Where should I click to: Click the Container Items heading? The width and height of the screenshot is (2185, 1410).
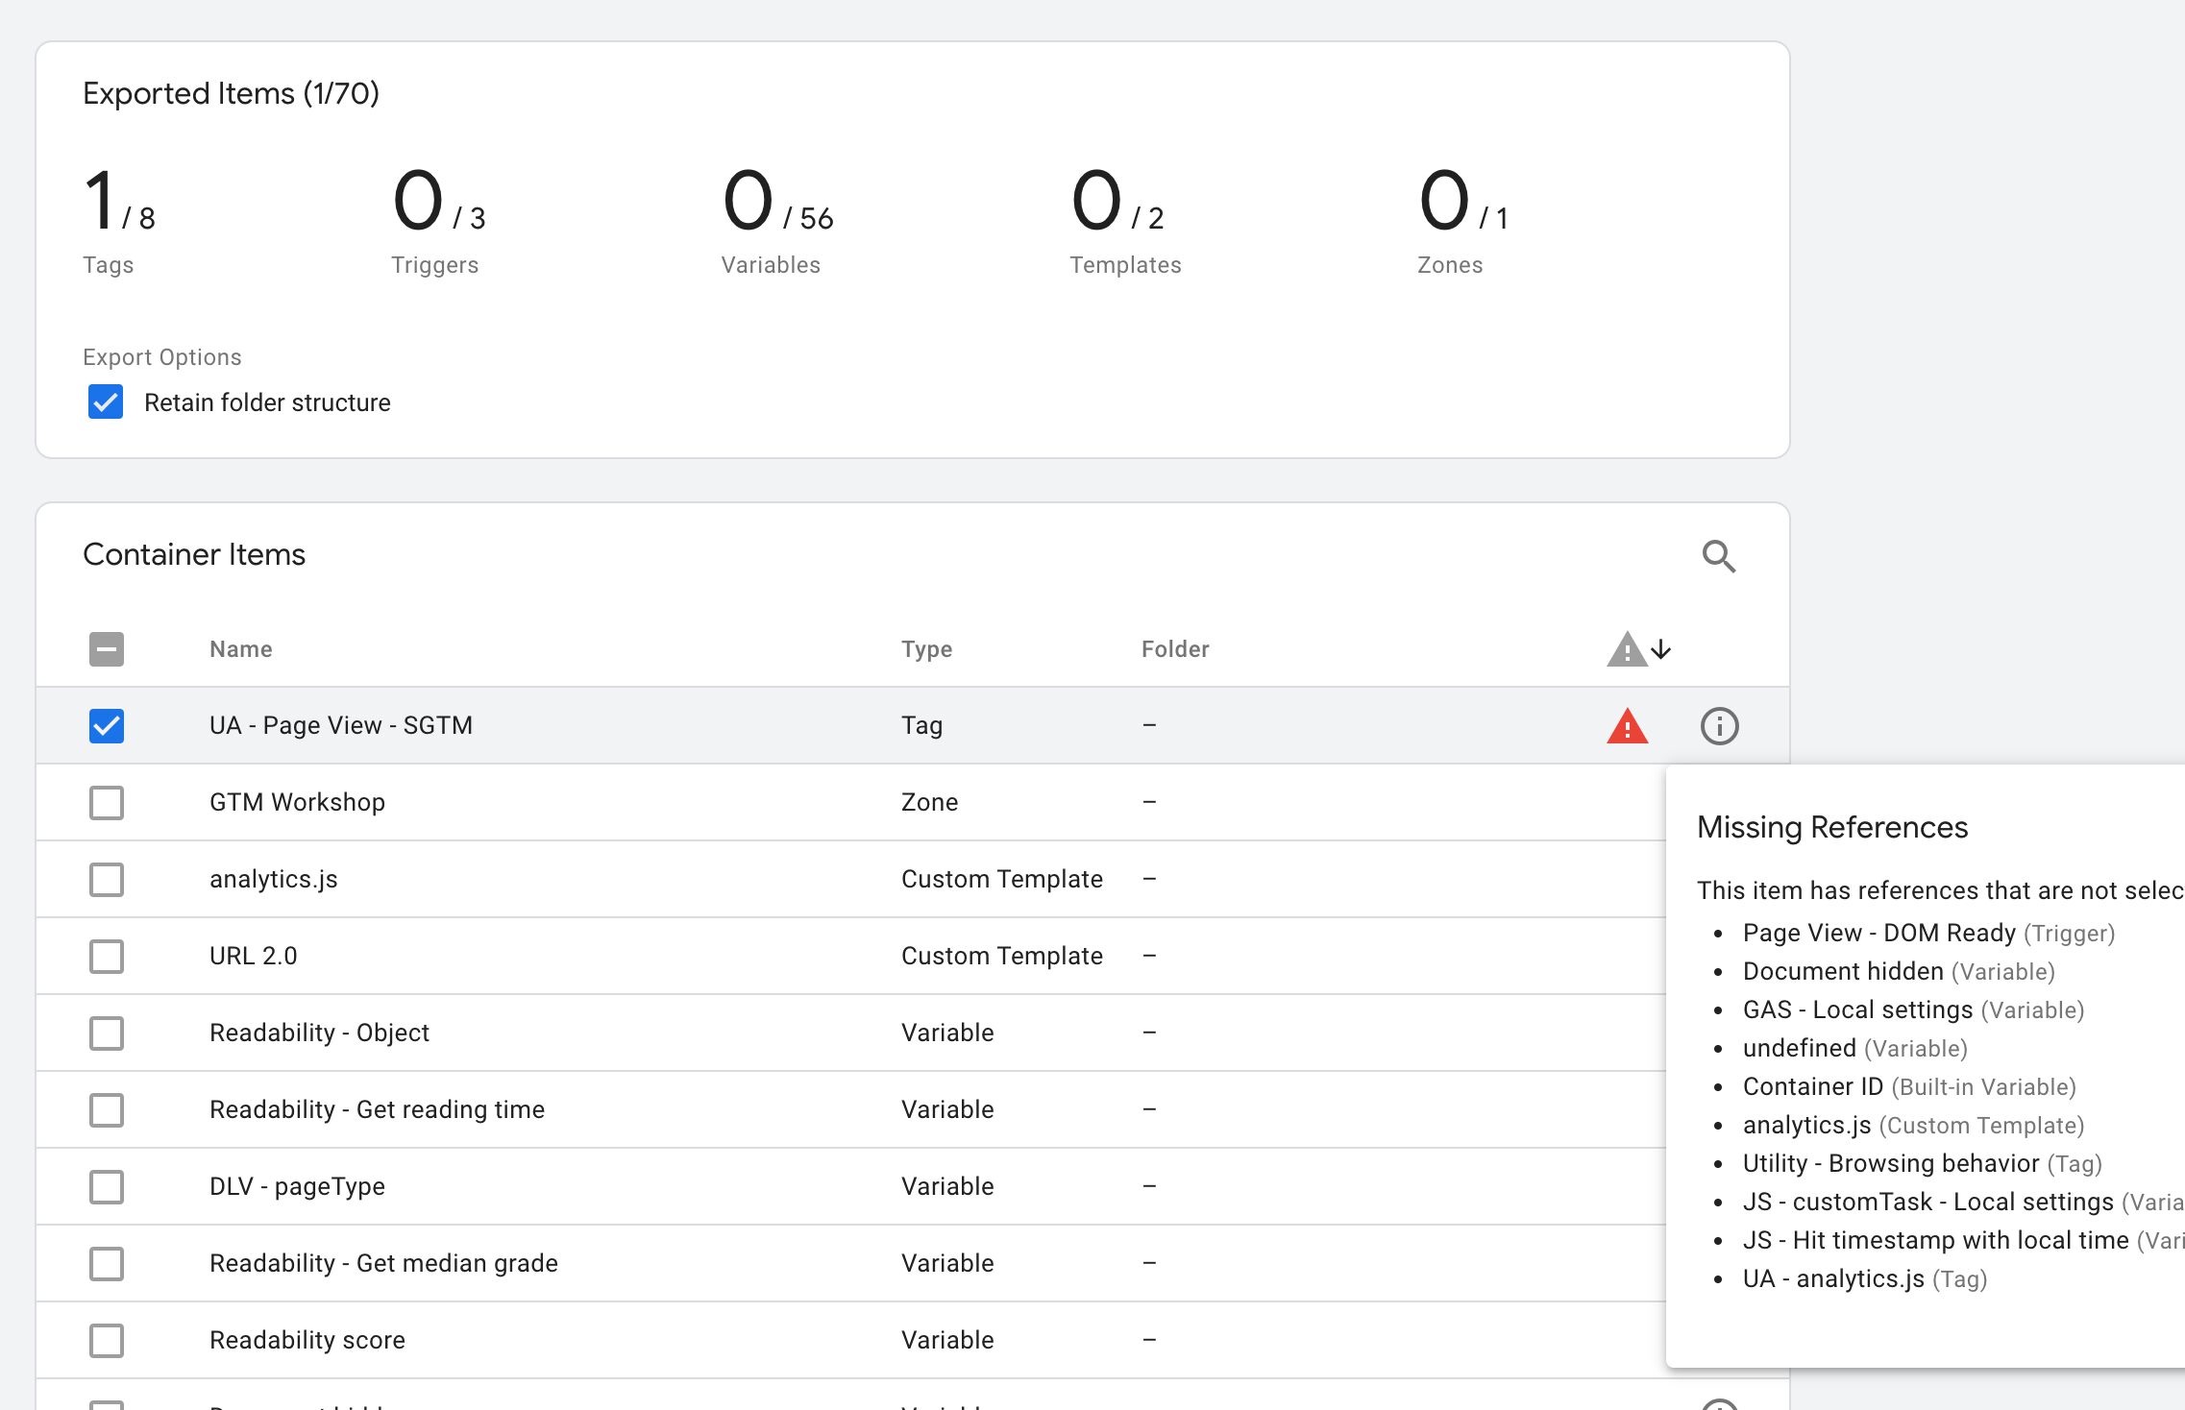click(x=194, y=554)
